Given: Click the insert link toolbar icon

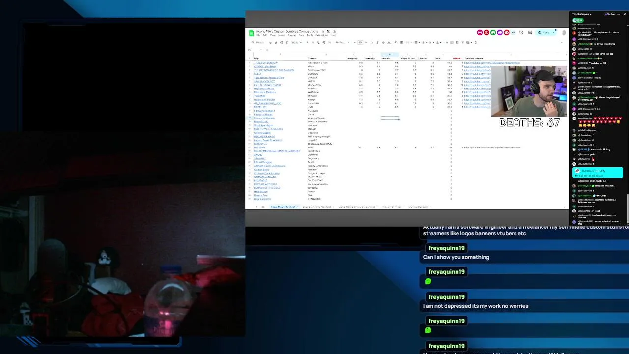Looking at the screenshot, I should tap(446, 42).
